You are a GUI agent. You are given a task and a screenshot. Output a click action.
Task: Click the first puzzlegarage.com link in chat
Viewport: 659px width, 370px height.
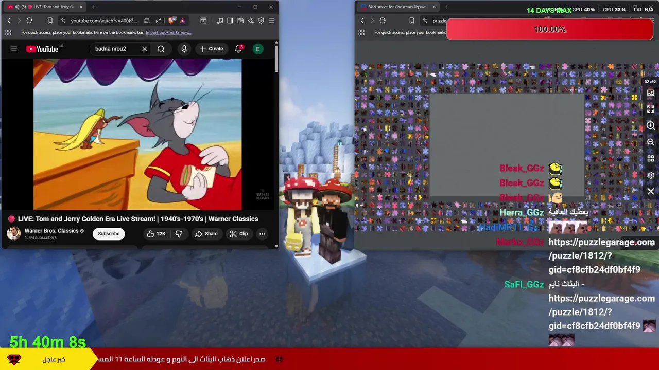pyautogui.click(x=601, y=256)
